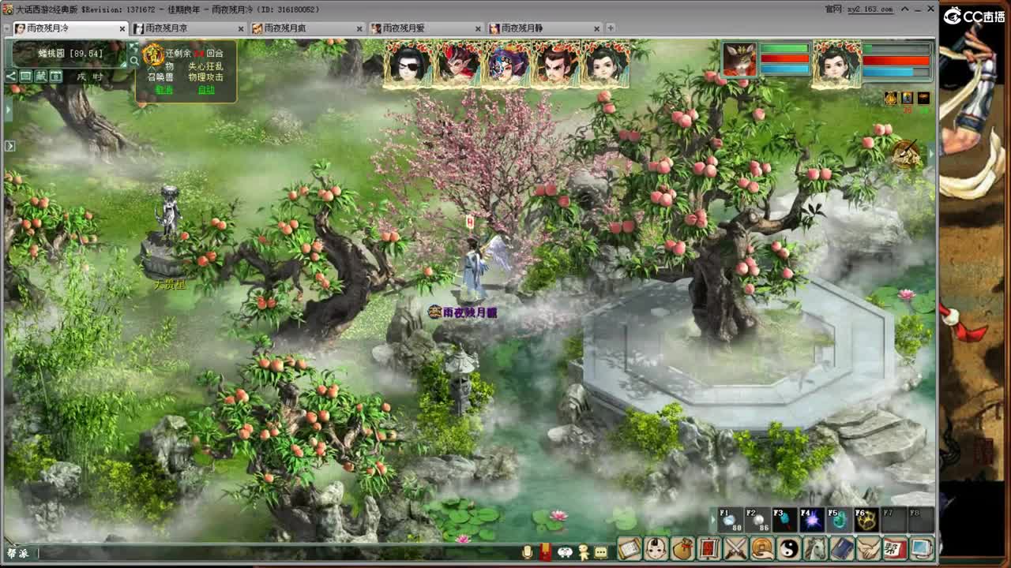The width and height of the screenshot is (1011, 568).
Task: Select the eye-patch teammate portrait
Action: (409, 63)
